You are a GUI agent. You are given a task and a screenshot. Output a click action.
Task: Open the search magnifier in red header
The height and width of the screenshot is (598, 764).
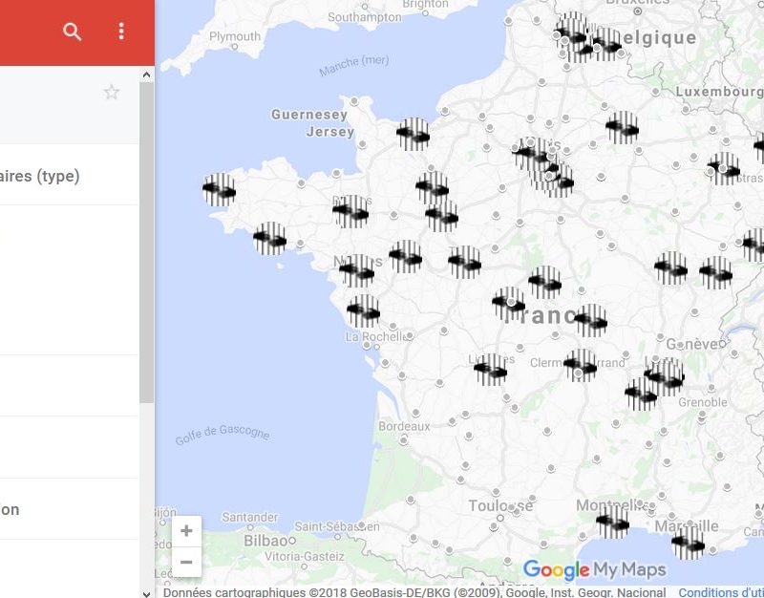[x=73, y=32]
